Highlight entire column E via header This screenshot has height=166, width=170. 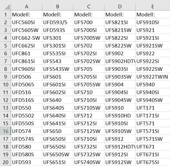click(x=153, y=7)
